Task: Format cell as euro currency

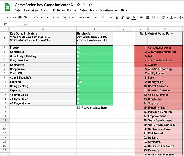Action: 48,17
